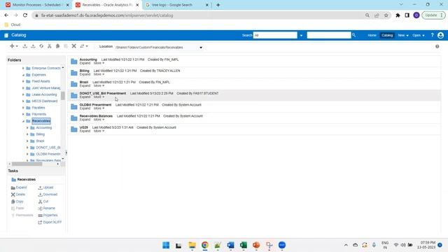Click Copy in the Tasks panel
448x252 pixels.
(17, 202)
